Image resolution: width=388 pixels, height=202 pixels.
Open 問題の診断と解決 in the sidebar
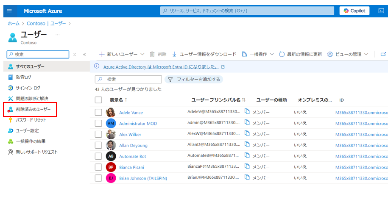coord(28,98)
